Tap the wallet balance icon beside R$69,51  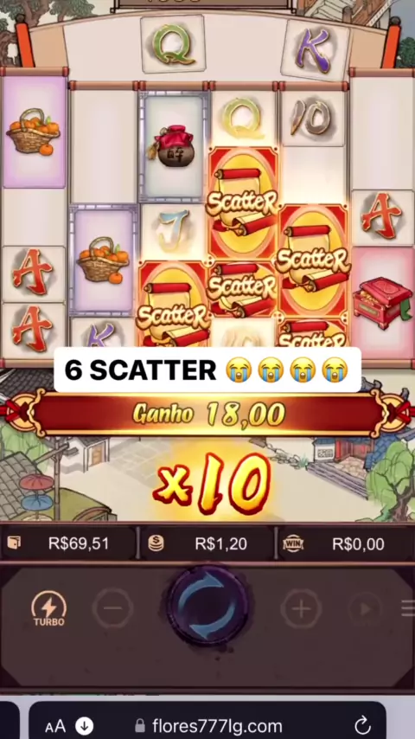point(14,543)
